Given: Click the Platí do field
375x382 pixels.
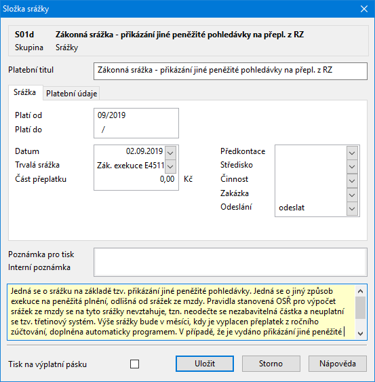Looking at the screenshot, I should click(x=136, y=130).
